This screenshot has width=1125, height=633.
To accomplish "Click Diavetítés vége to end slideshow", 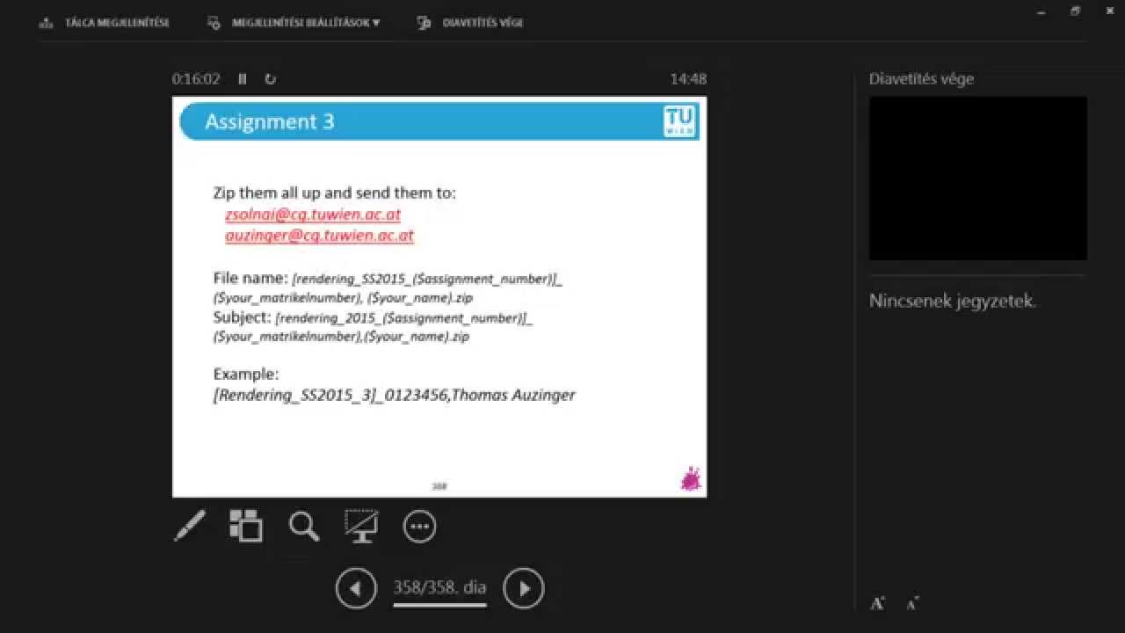I will (471, 23).
